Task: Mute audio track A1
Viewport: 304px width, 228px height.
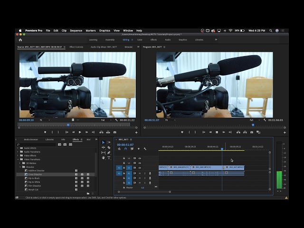Action: click(x=140, y=173)
